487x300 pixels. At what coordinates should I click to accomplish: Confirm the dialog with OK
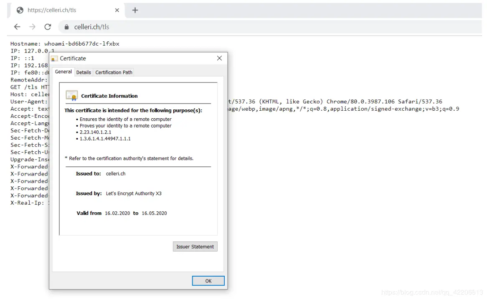[x=208, y=281]
